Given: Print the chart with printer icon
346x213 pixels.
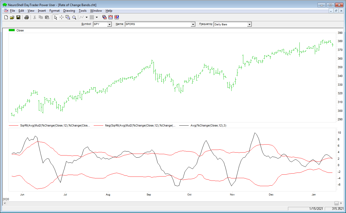Looking at the screenshot, I should pyautogui.click(x=26, y=17).
